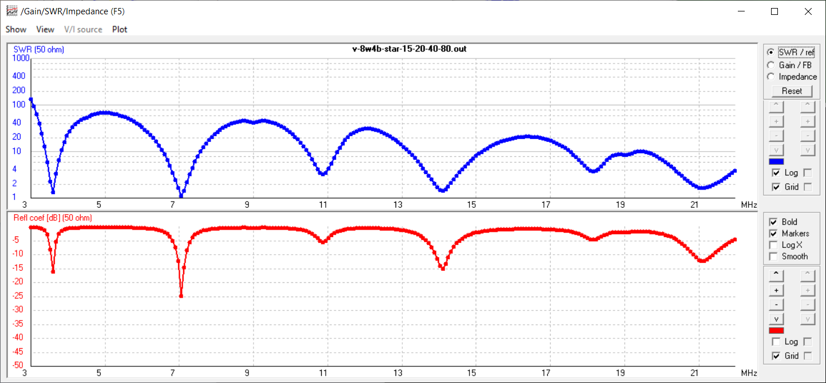This screenshot has height=383, width=826.
Task: Click the down arrow button for the red trace
Action: [776, 319]
